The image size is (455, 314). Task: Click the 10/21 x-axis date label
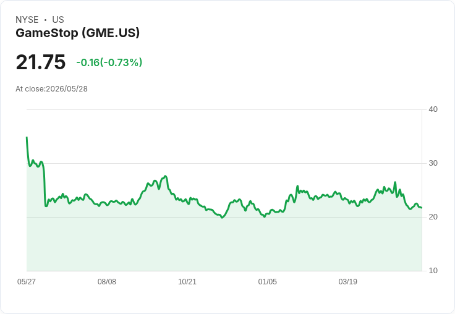(x=187, y=281)
